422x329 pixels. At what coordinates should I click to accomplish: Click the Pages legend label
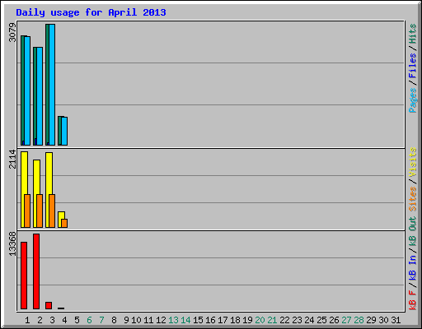pyautogui.click(x=412, y=100)
